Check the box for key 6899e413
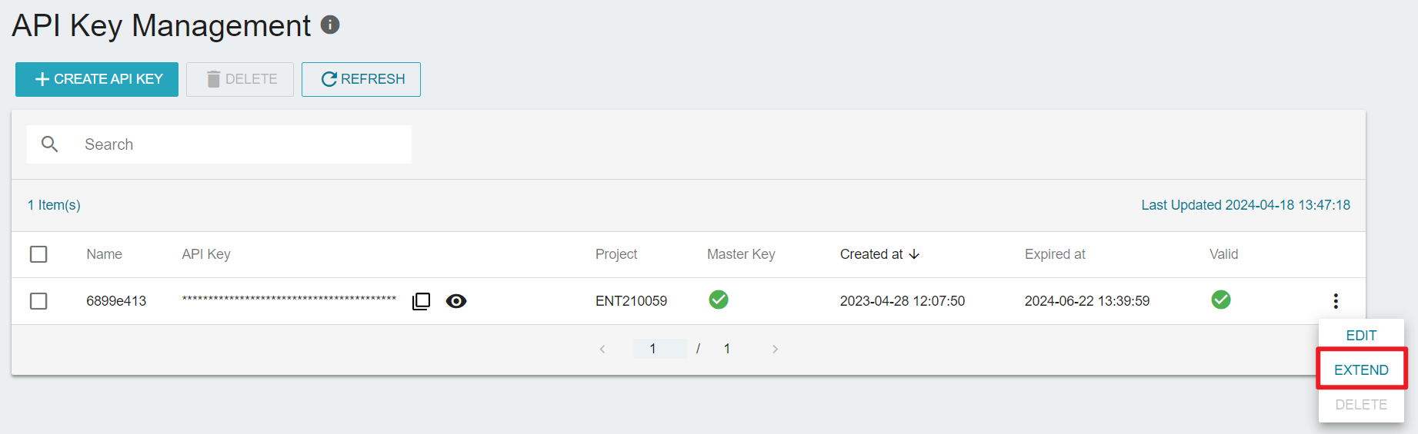 click(x=38, y=301)
